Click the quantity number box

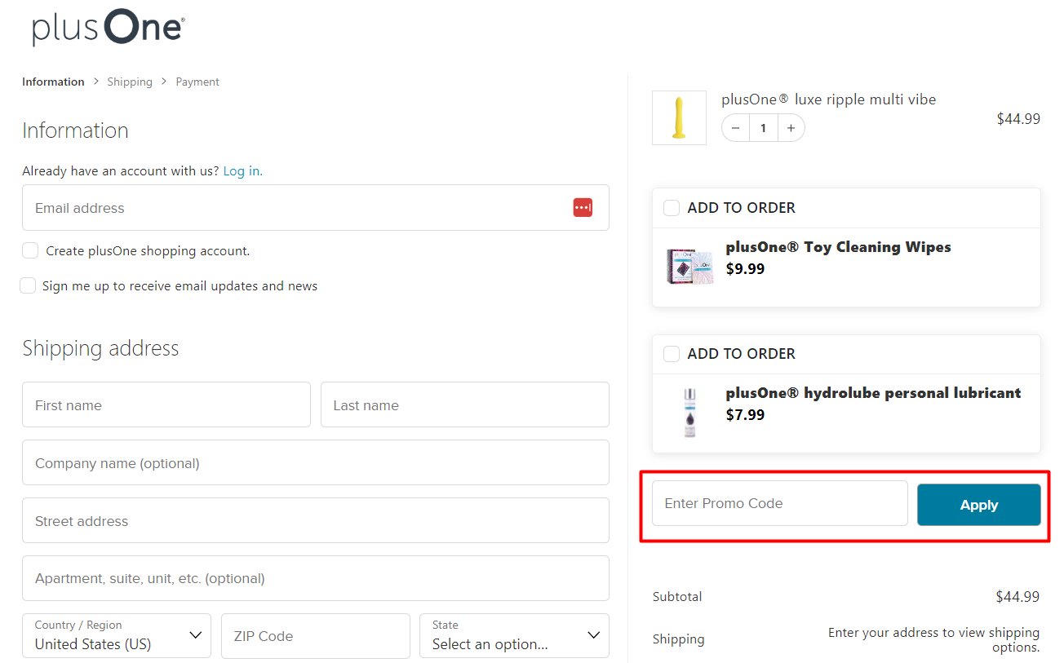tap(764, 128)
